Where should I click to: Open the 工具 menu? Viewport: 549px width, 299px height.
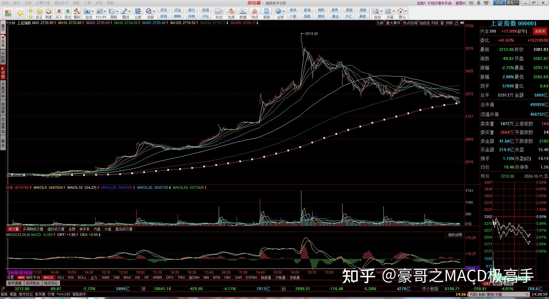pos(87,3)
